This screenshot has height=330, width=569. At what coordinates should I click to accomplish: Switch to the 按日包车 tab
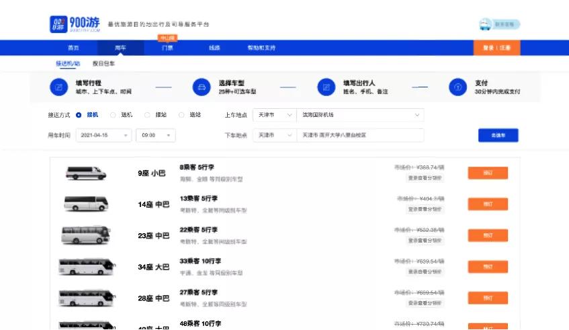coord(103,64)
